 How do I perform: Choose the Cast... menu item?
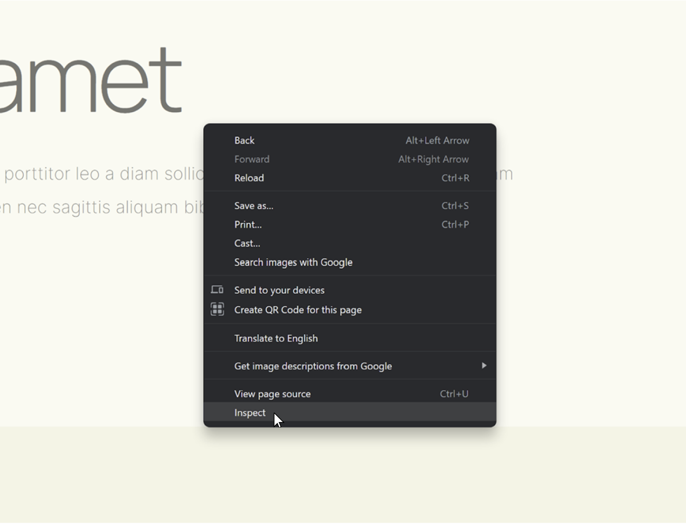[x=247, y=243]
